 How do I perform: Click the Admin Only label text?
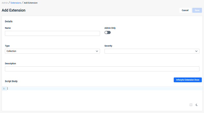point(110,28)
